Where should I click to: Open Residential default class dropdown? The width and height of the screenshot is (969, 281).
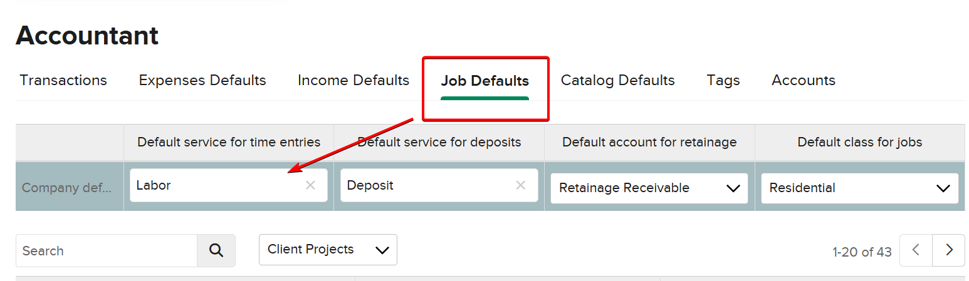(859, 188)
